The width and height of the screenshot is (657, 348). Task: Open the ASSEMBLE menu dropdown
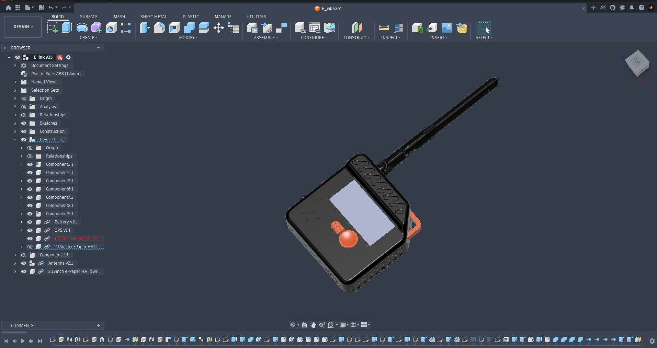266,38
